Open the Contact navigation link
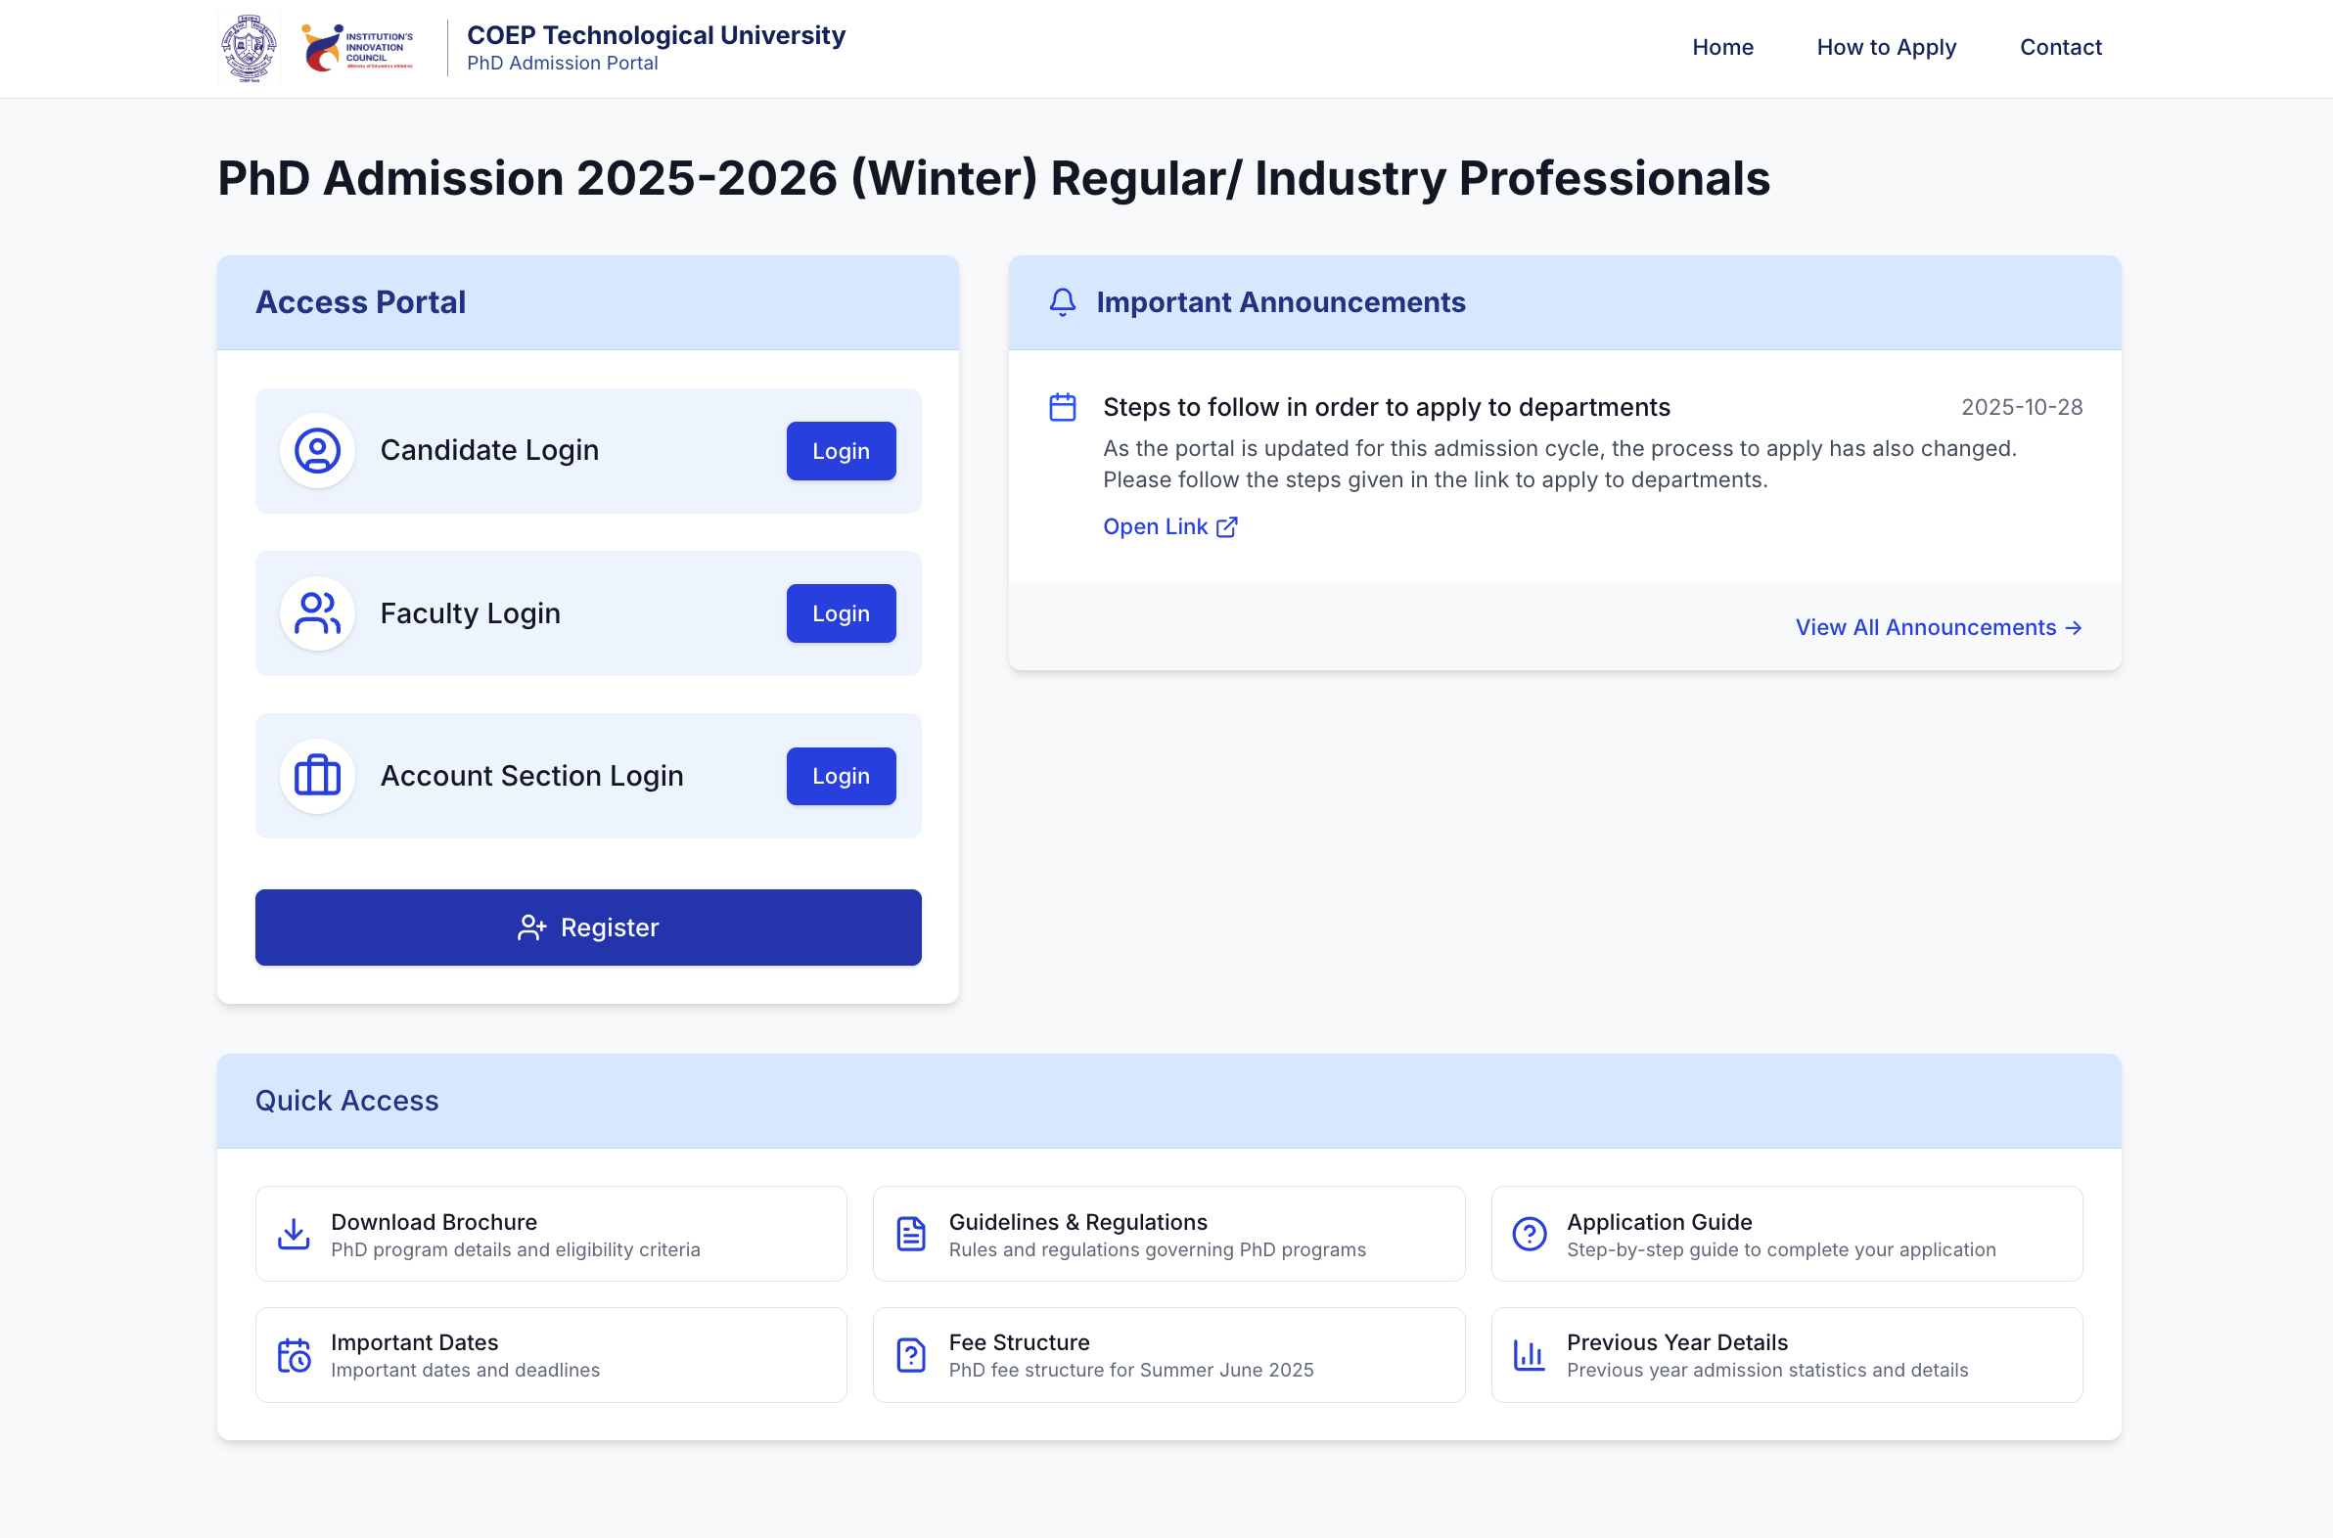This screenshot has height=1538, width=2333. 2059,47
